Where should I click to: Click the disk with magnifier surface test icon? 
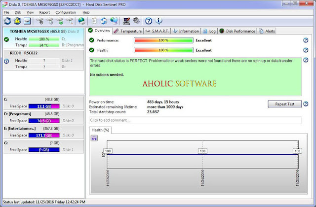click(x=70, y=21)
